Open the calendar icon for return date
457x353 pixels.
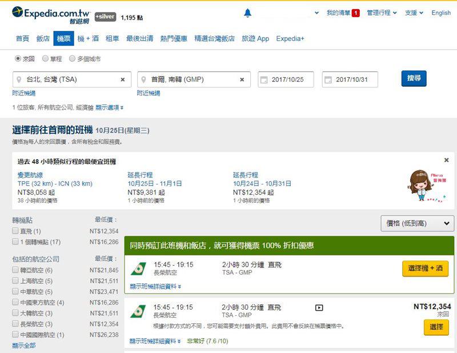pos(328,79)
